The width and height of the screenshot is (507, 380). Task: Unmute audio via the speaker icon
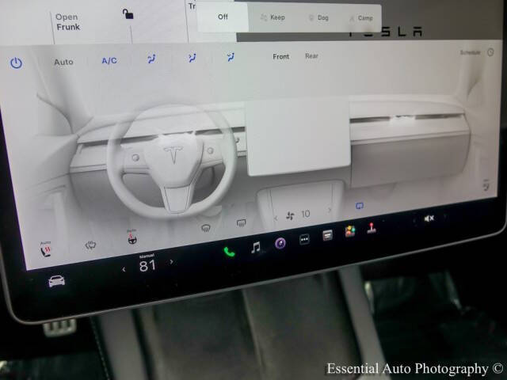pyautogui.click(x=429, y=218)
